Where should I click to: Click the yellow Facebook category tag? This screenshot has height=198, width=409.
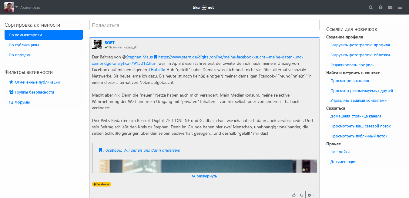tap(102, 184)
